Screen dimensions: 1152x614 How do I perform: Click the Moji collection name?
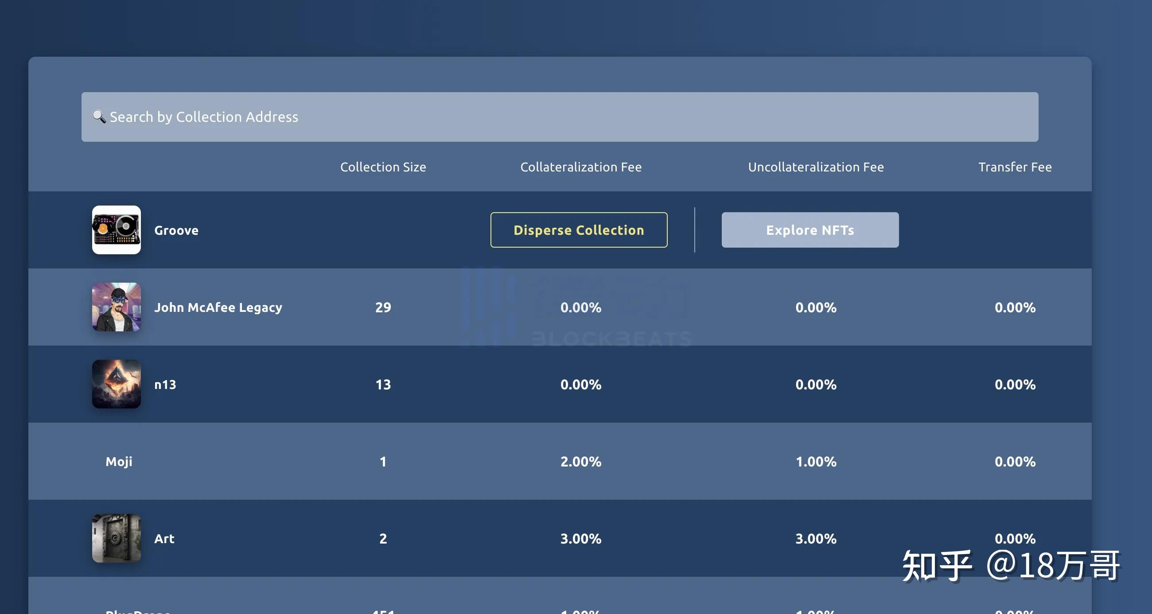(119, 462)
